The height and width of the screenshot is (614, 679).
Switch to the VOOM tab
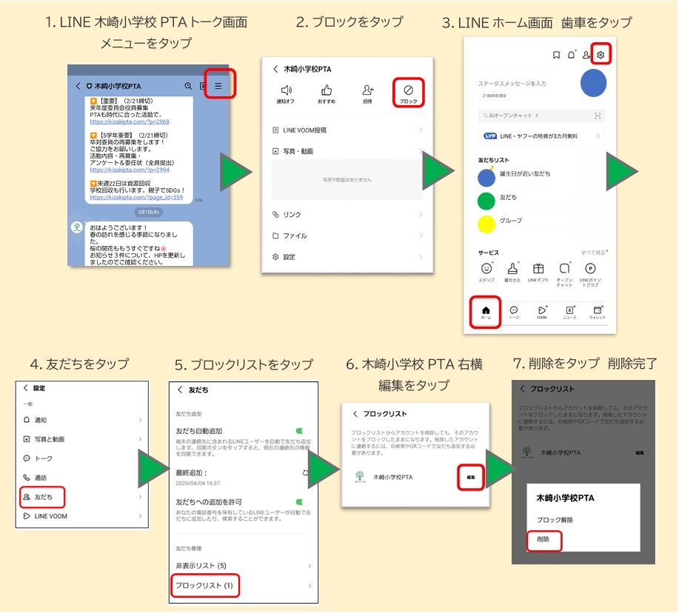(x=542, y=313)
